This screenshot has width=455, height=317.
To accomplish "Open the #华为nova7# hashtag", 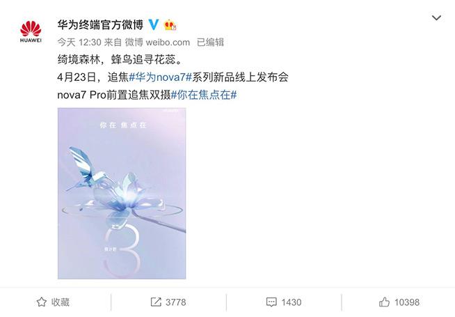I will pyautogui.click(x=160, y=77).
